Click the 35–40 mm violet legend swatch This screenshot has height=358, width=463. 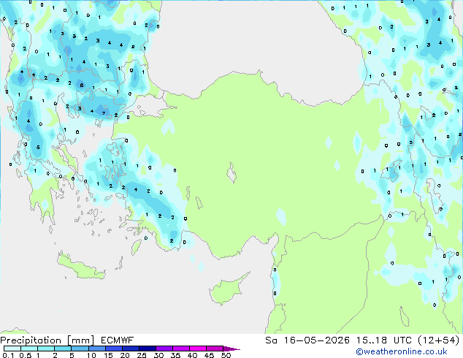[180, 349]
